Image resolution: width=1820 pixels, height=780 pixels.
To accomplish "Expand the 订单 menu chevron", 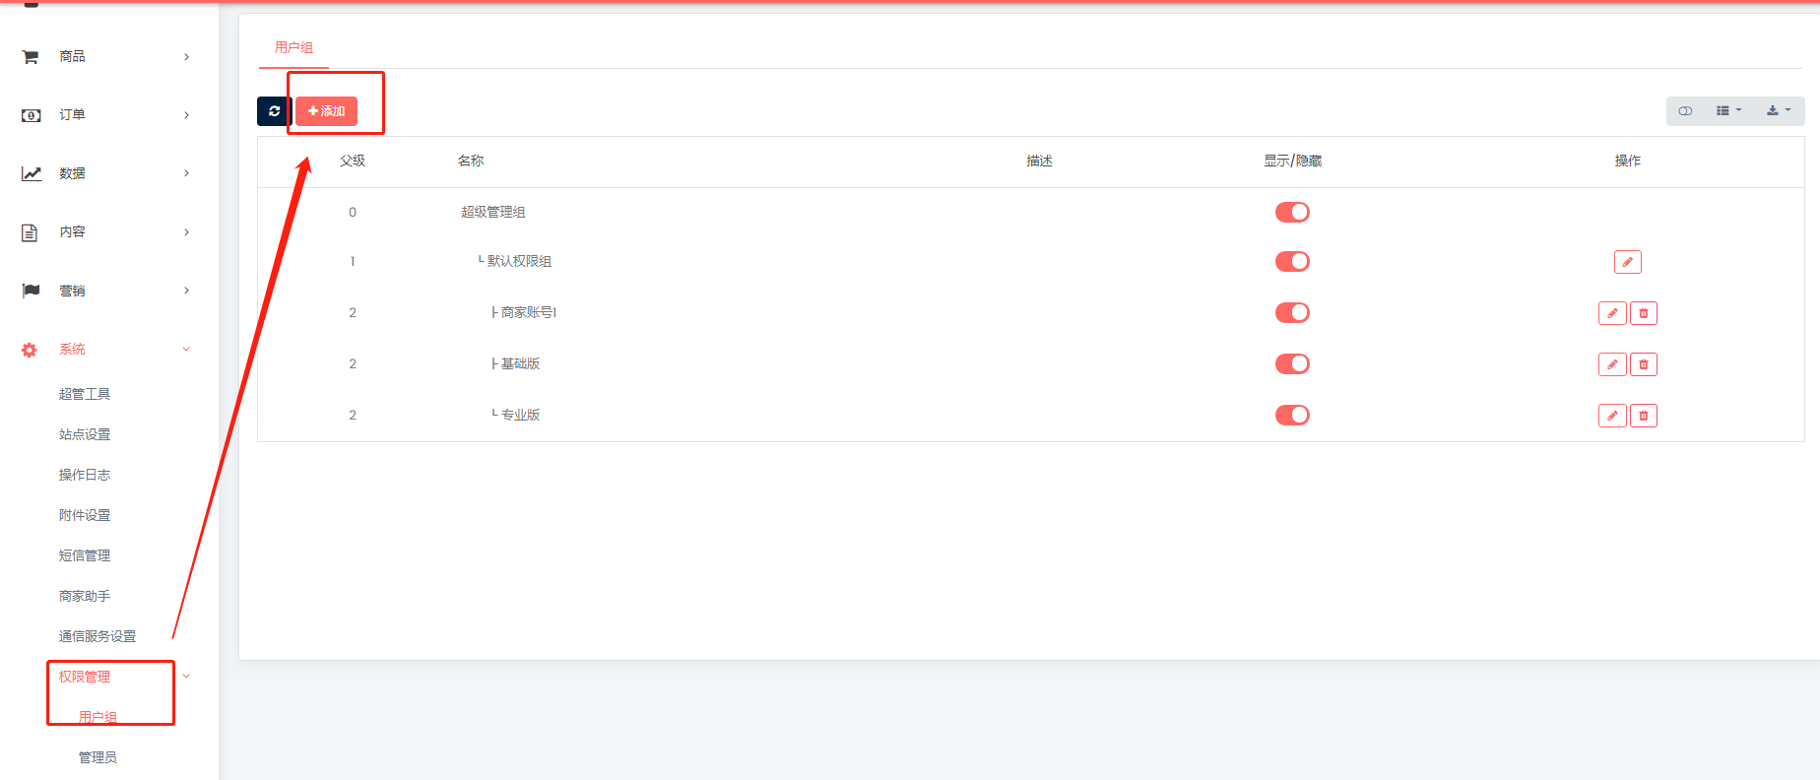I will tap(186, 115).
